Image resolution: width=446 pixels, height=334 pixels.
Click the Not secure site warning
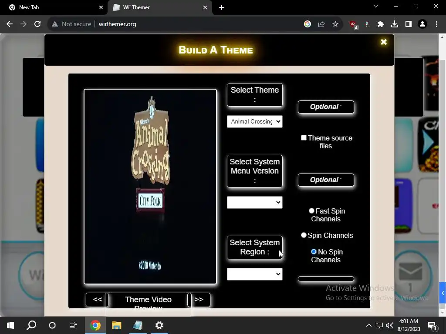click(x=71, y=24)
